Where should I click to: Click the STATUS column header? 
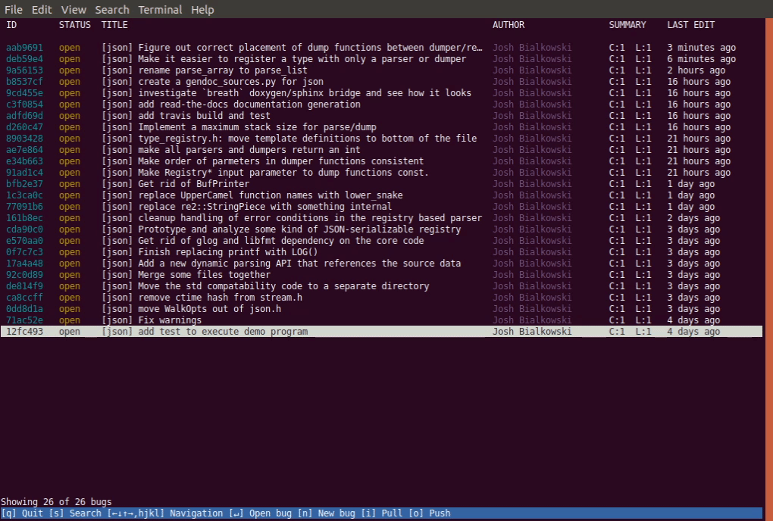(x=74, y=25)
